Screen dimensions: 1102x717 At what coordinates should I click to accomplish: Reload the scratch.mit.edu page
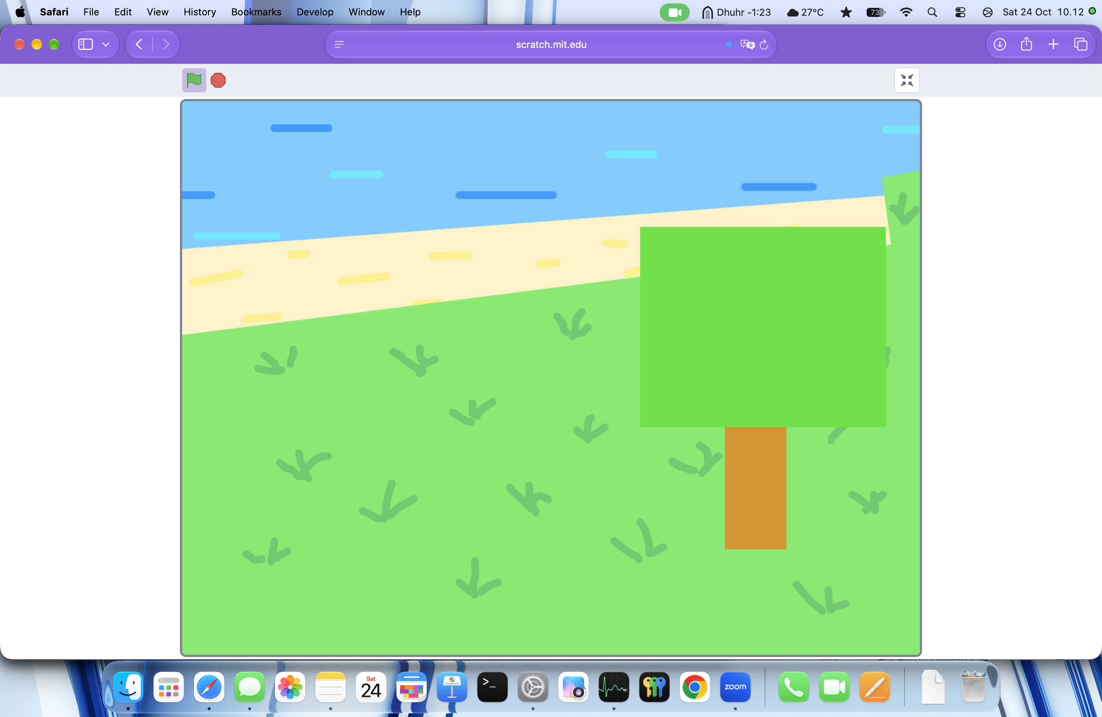(764, 45)
